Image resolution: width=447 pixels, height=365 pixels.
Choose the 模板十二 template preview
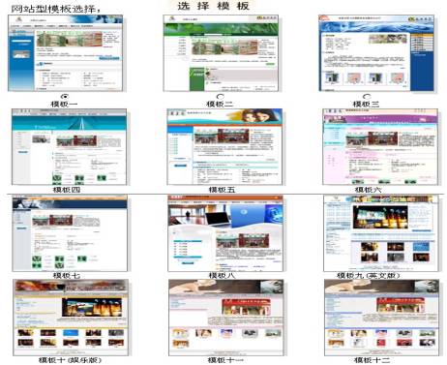point(382,318)
